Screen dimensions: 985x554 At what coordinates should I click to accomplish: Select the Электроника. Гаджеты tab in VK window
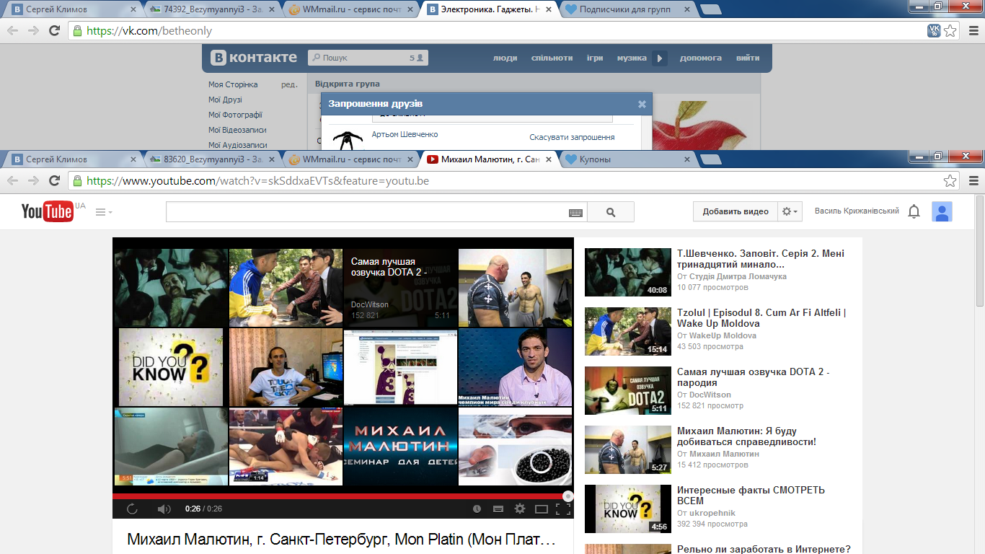tap(487, 9)
